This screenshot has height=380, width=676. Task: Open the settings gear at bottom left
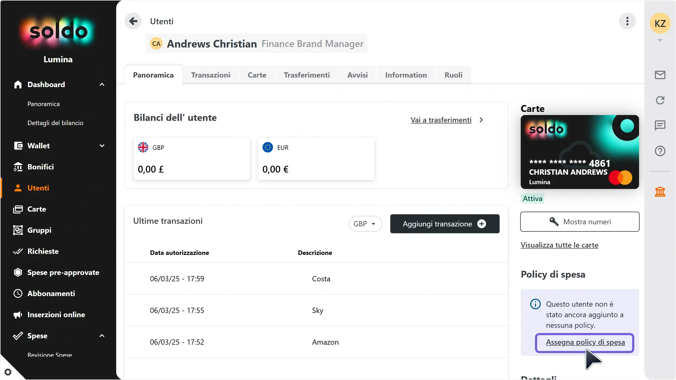click(x=8, y=372)
